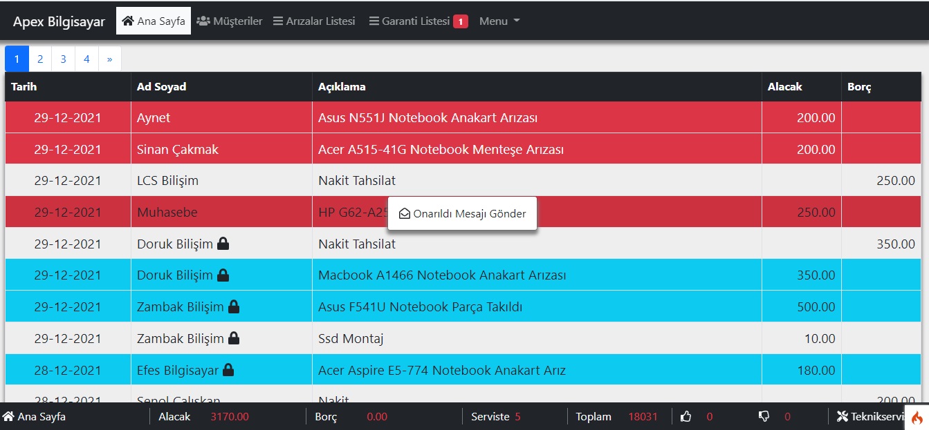929x430 pixels.
Task: Select the LCS Bilişim customer name
Action: pyautogui.click(x=167, y=181)
